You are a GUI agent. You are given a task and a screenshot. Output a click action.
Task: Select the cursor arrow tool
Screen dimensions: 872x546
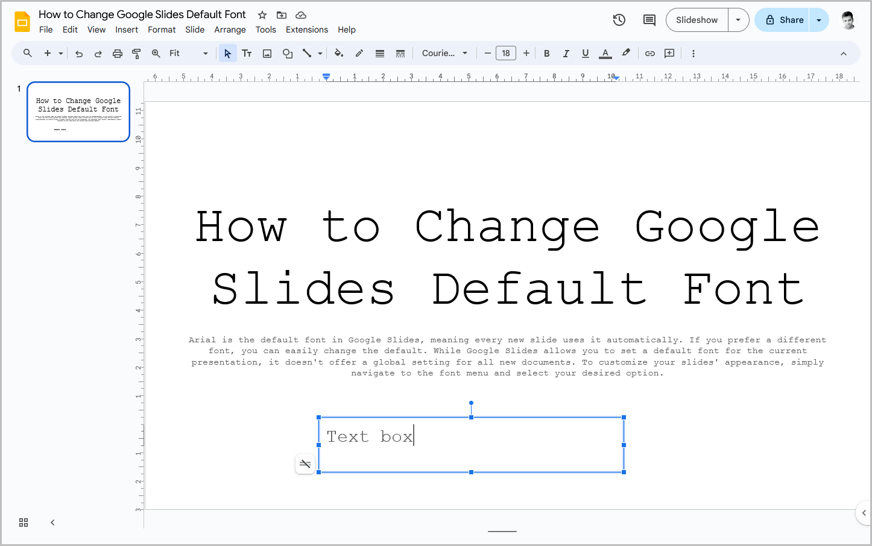[x=227, y=54]
